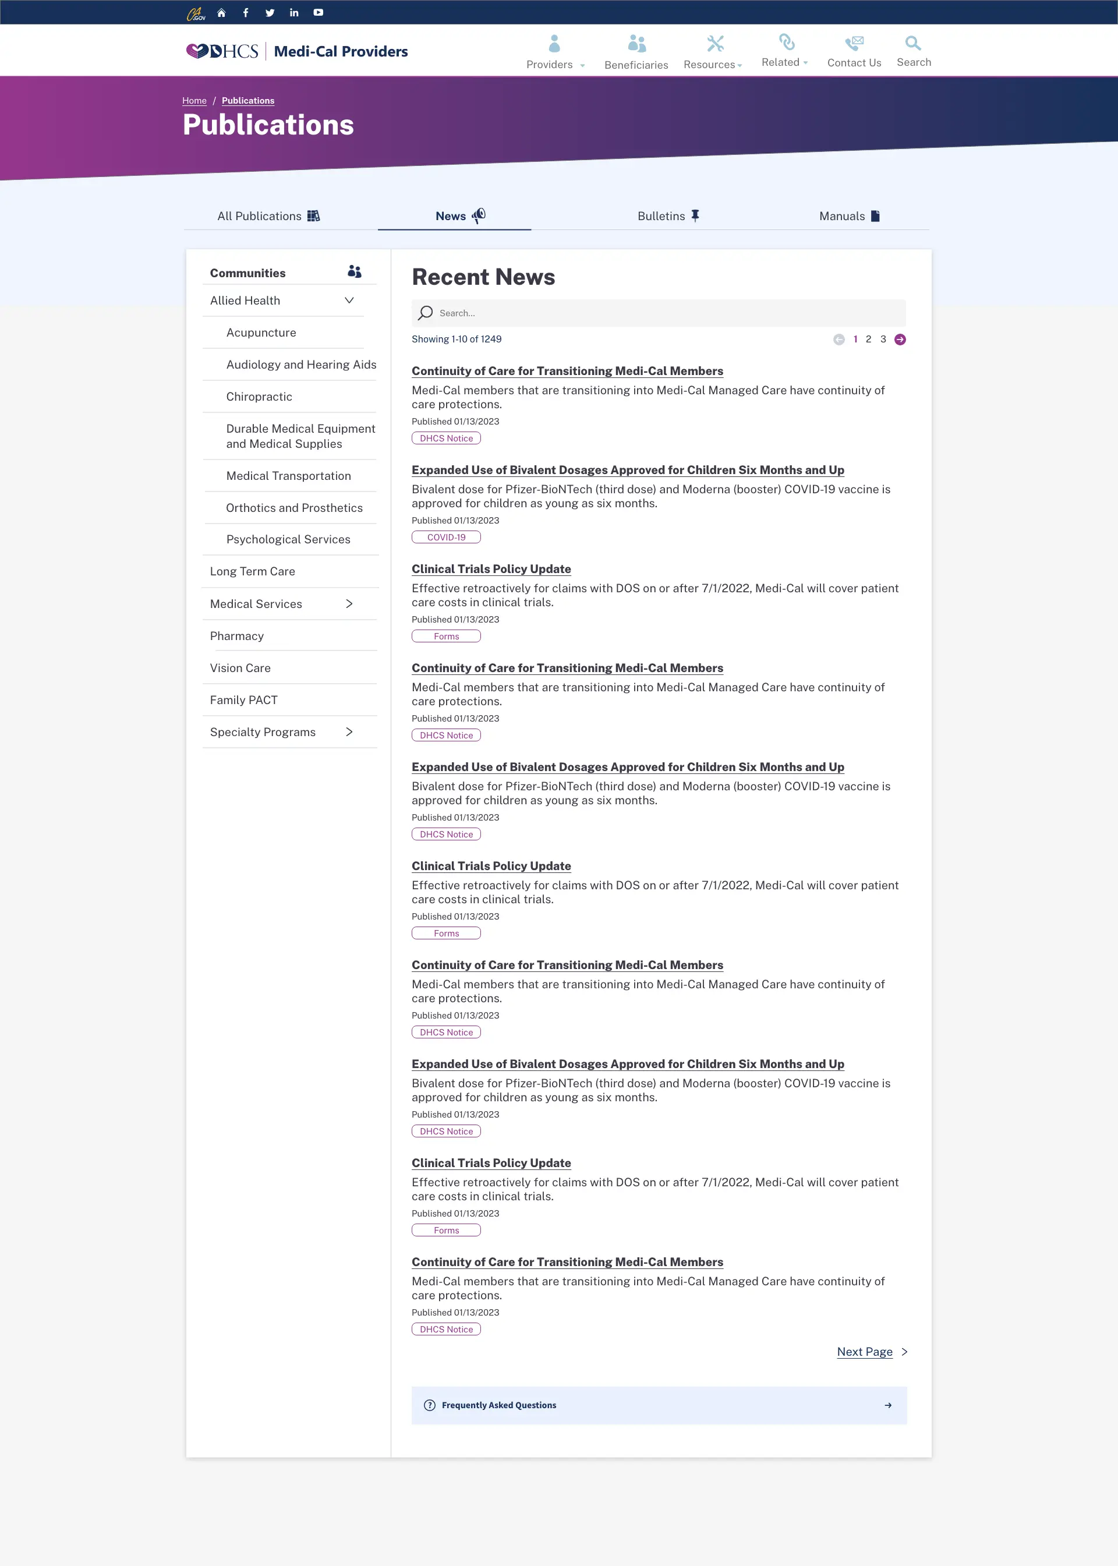The image size is (1118, 1566).
Task: Click the Facebook icon in the top bar
Action: (x=245, y=12)
